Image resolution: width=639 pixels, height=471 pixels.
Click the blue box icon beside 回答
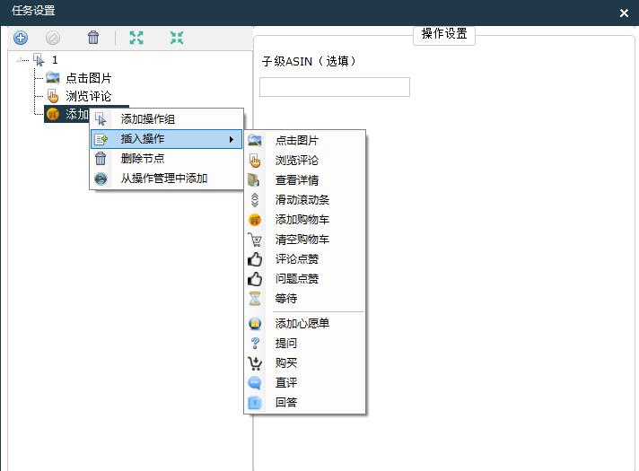point(255,403)
